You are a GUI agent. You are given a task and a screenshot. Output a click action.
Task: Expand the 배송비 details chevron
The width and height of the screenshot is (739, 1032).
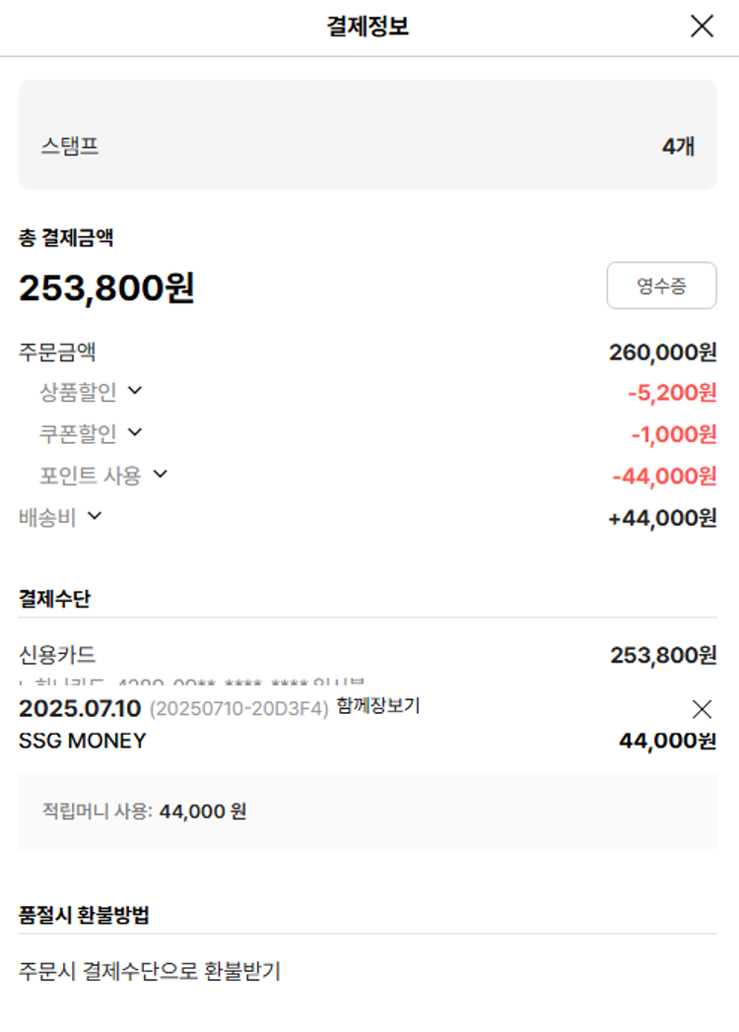95,516
